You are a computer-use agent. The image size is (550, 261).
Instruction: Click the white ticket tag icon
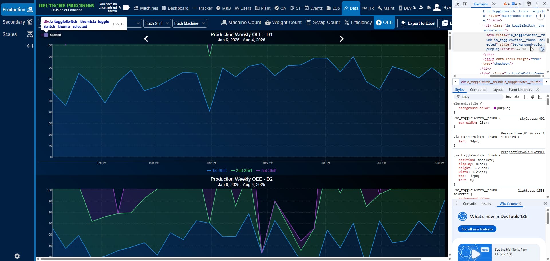pos(126,7)
